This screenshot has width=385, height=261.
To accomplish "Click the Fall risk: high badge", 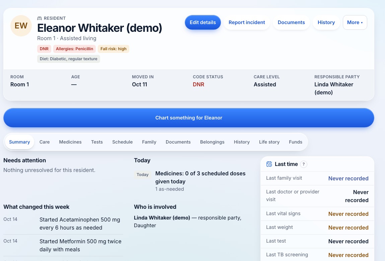I will coord(113,49).
